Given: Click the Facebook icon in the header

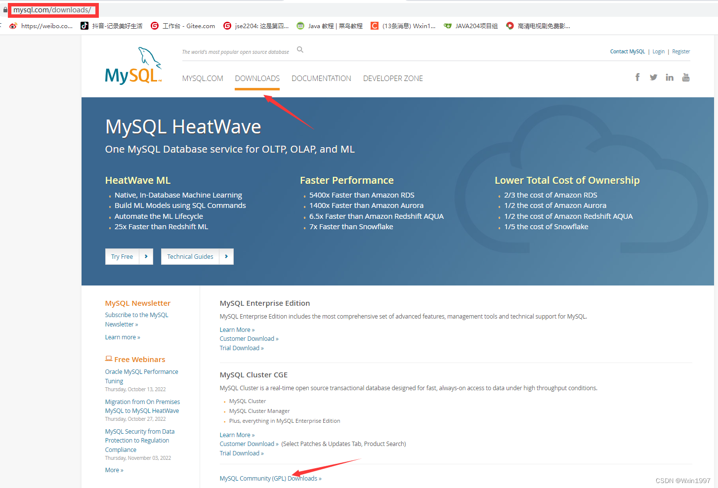Looking at the screenshot, I should point(637,77).
